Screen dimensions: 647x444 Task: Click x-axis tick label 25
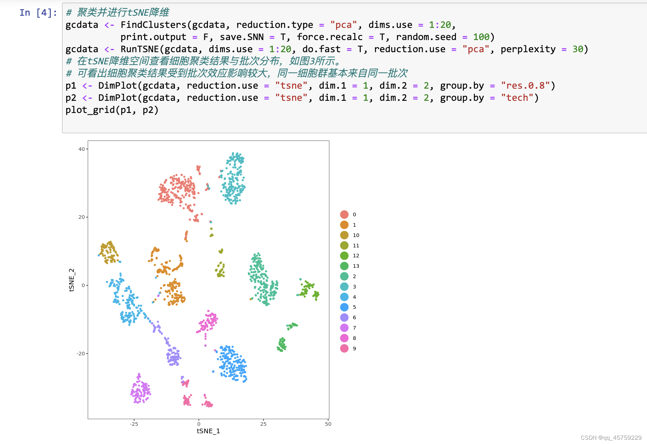tap(263, 424)
